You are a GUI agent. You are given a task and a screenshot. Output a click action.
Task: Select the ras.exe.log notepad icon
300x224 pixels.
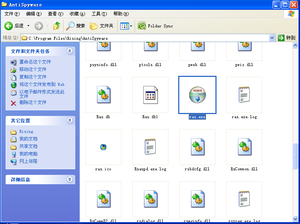(x=244, y=95)
